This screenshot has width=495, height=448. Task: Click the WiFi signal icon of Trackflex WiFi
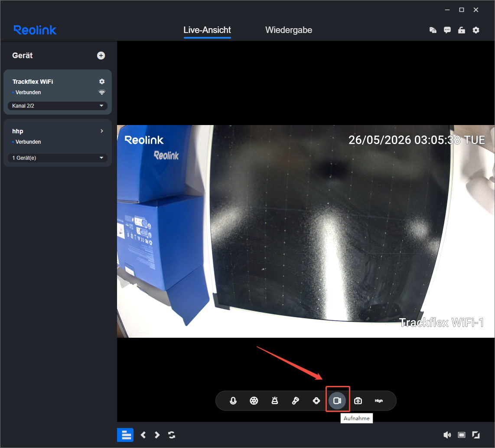[x=102, y=92]
